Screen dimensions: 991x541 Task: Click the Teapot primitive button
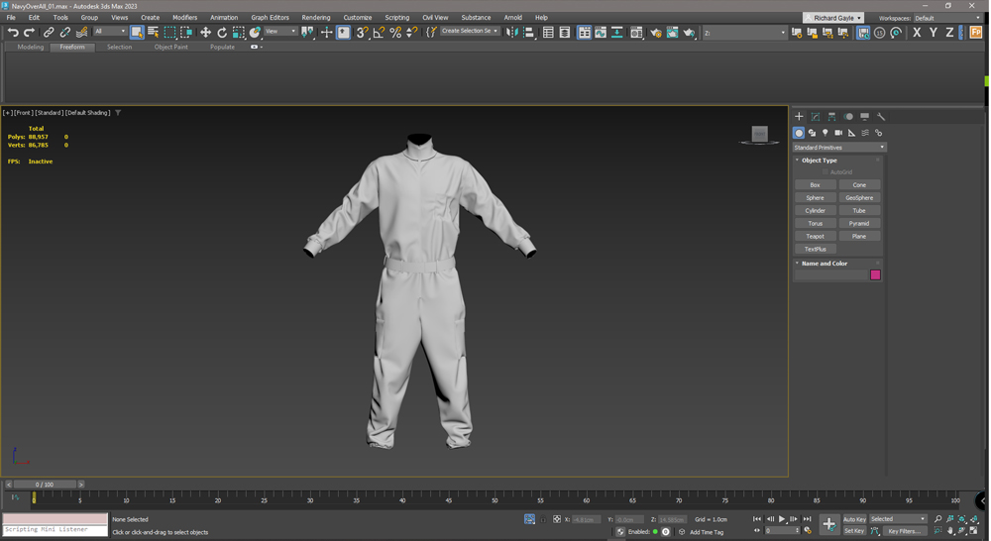[x=815, y=237]
